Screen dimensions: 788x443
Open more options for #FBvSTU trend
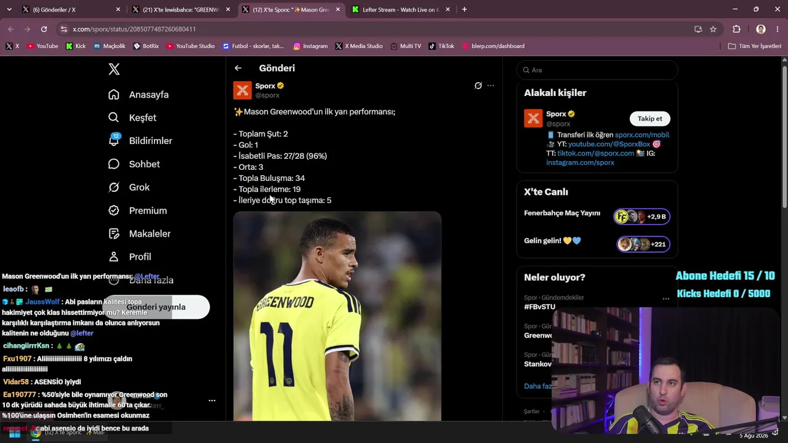pos(665,298)
